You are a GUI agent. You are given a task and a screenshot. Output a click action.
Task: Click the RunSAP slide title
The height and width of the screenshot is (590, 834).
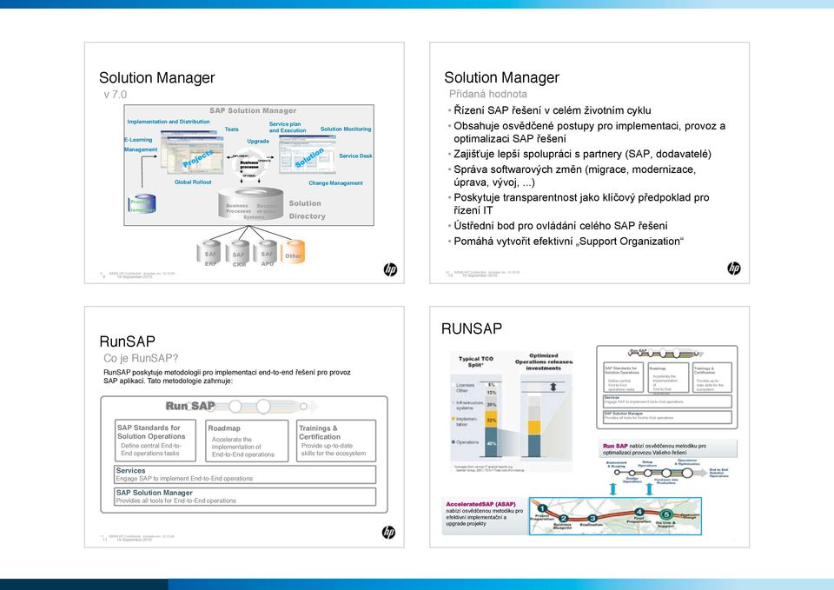pyautogui.click(x=127, y=341)
